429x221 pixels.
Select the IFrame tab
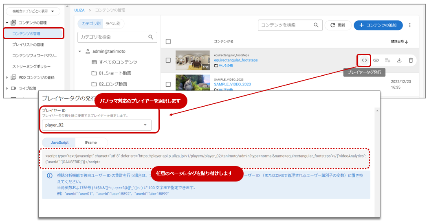tap(90, 142)
